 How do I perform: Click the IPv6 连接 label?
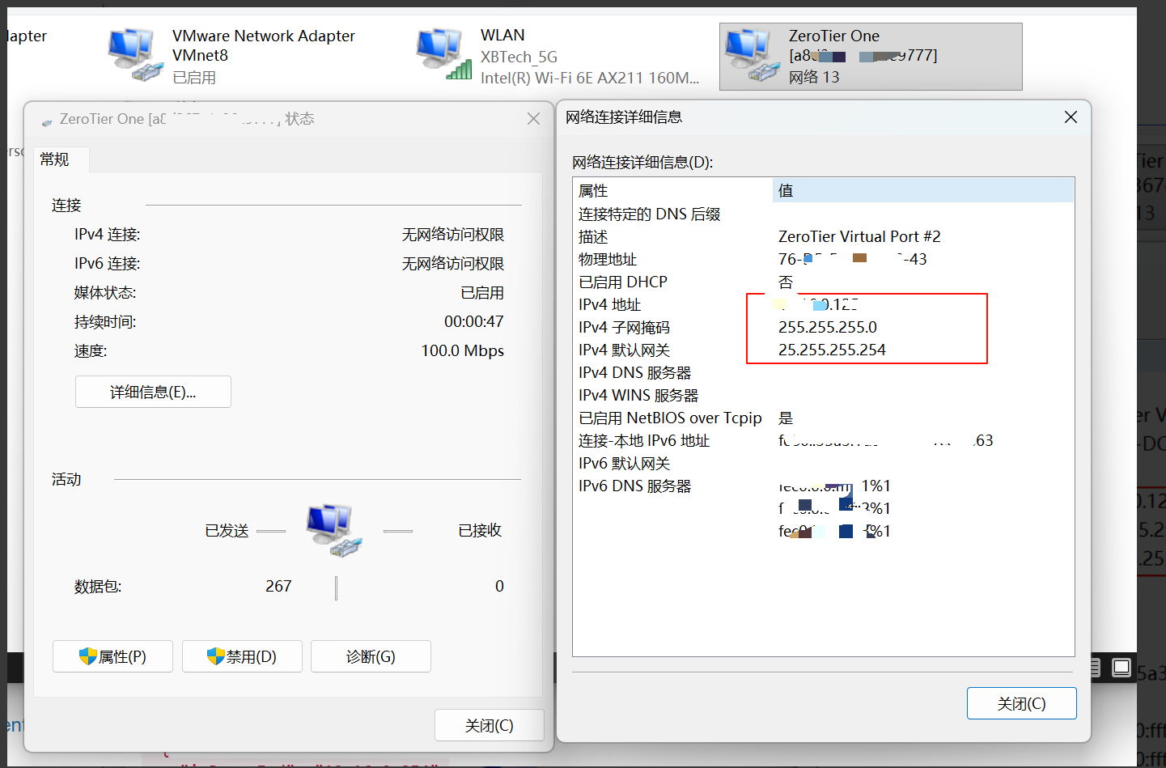(x=108, y=264)
